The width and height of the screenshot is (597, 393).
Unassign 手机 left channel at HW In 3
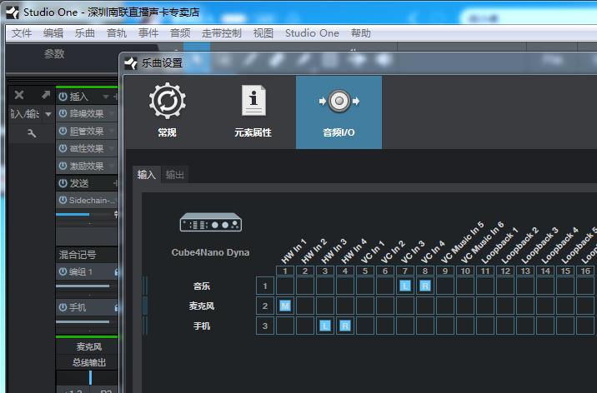coord(325,326)
